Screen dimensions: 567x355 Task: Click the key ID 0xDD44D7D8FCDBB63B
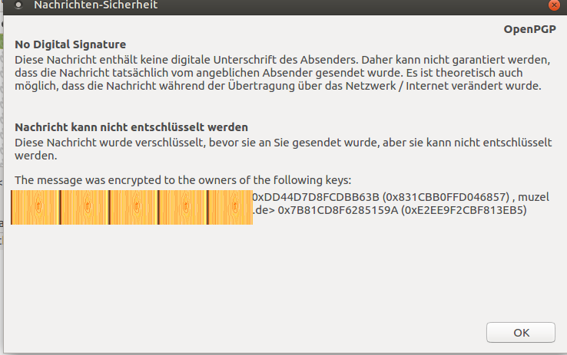(x=317, y=196)
